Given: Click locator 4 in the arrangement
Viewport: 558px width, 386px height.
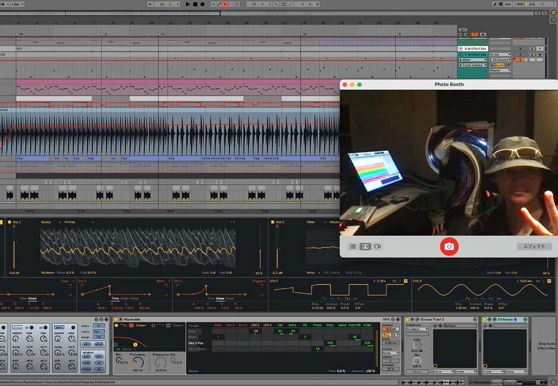Looking at the screenshot, I should (303, 34).
